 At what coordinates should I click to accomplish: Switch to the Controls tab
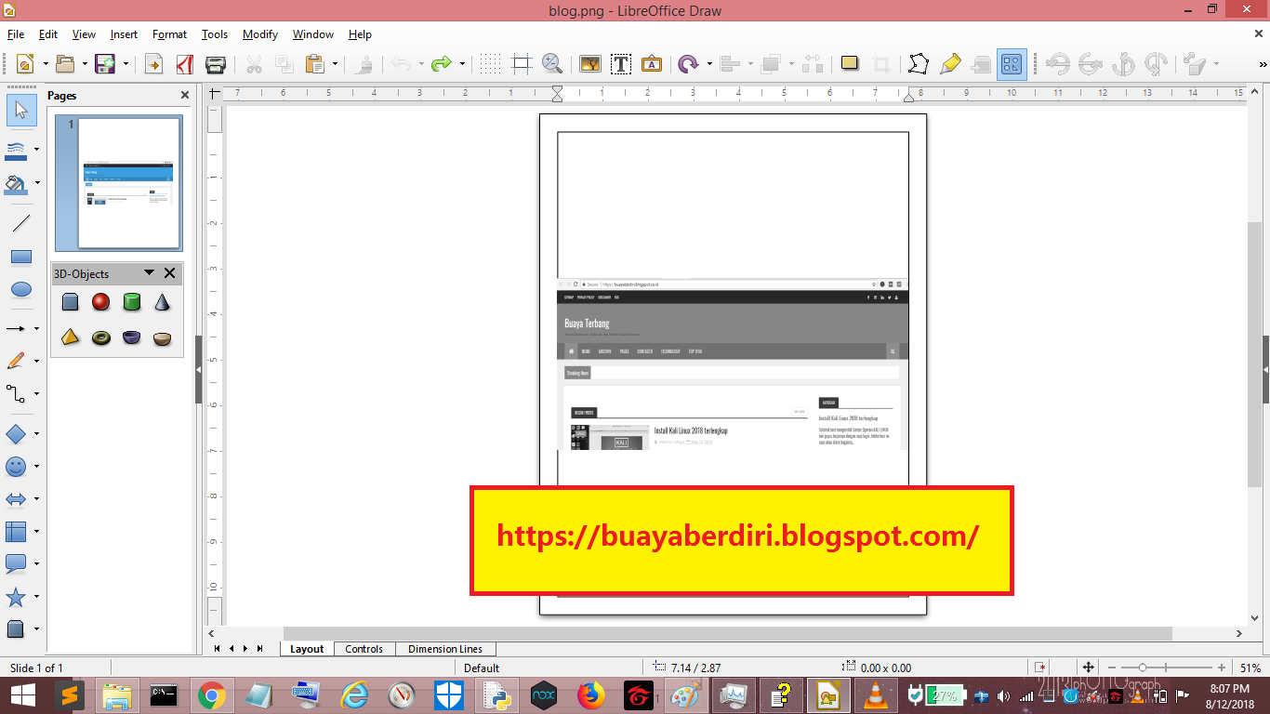pos(364,649)
